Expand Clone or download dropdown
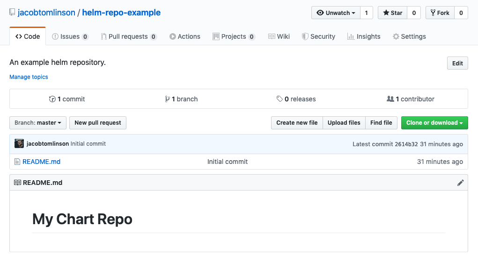This screenshot has width=478, height=262. pyautogui.click(x=434, y=123)
